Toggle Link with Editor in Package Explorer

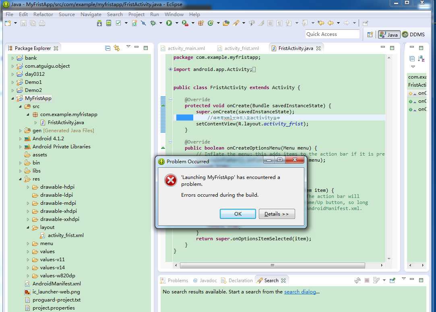click(x=117, y=48)
